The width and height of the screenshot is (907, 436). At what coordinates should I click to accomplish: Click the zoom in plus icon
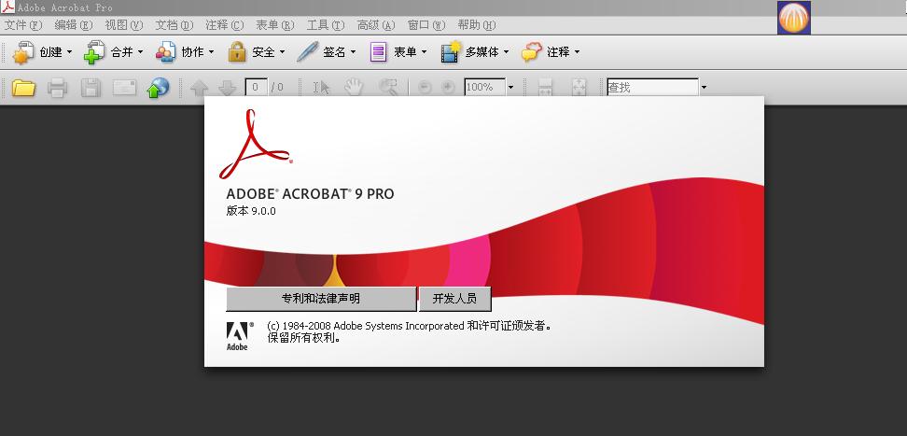click(x=448, y=88)
